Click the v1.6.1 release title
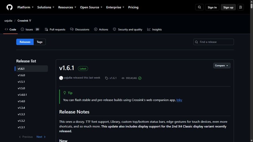253x142 pixels. point(67,68)
